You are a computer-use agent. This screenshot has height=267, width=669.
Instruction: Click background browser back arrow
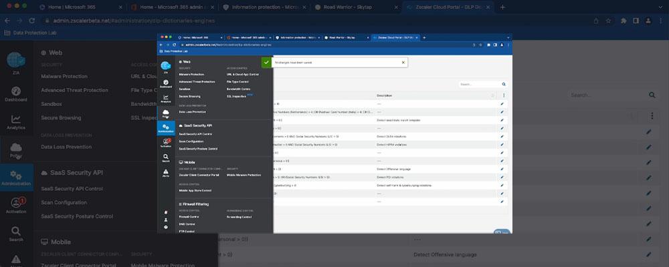[x=7, y=21]
